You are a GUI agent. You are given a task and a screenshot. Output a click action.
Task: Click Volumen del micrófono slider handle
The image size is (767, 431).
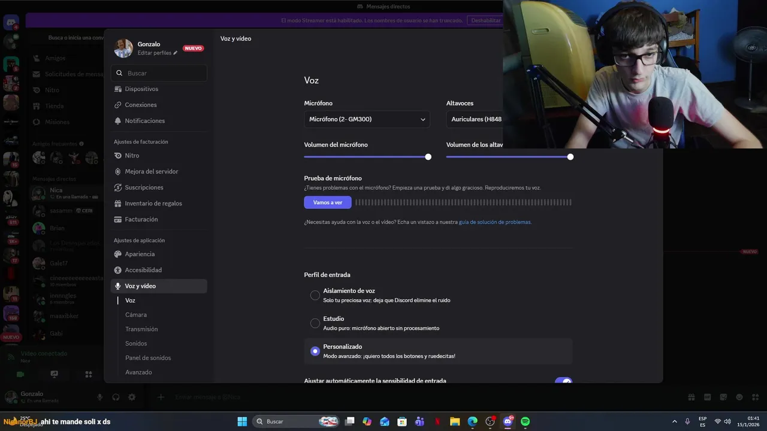(428, 157)
